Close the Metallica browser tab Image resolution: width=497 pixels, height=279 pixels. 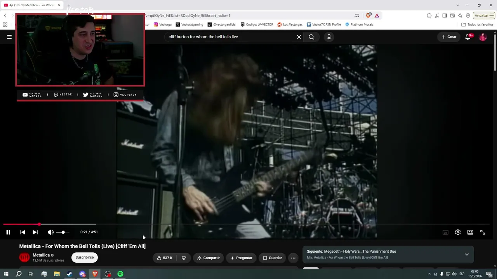pos(59,5)
